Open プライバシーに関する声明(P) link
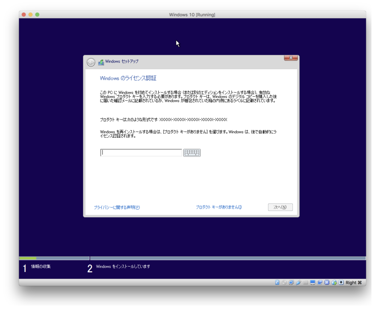 click(x=117, y=207)
